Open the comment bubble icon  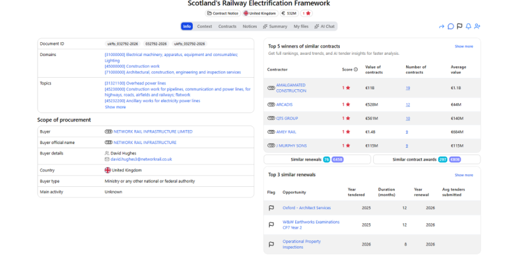click(x=451, y=27)
